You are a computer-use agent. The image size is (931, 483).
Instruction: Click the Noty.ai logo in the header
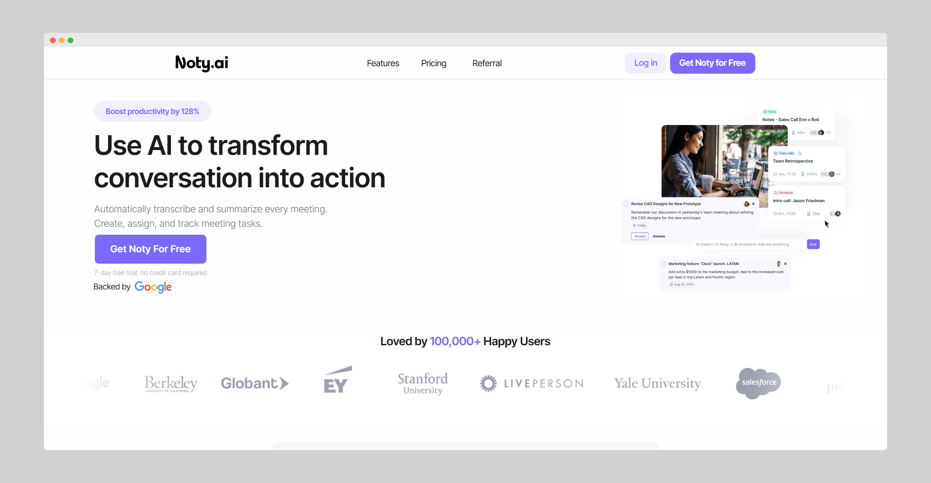[202, 63]
